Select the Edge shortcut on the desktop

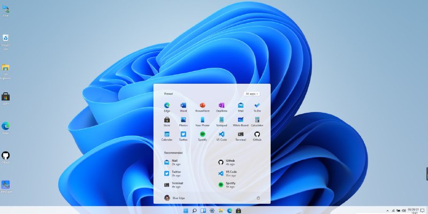(5, 128)
